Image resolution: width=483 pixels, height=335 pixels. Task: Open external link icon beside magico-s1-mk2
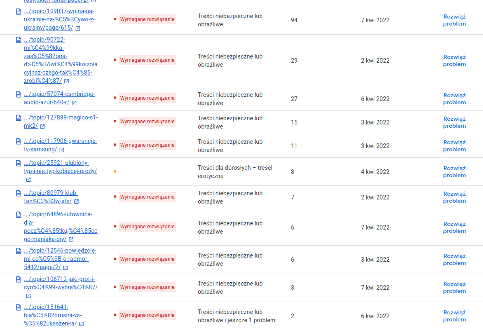tap(42, 126)
